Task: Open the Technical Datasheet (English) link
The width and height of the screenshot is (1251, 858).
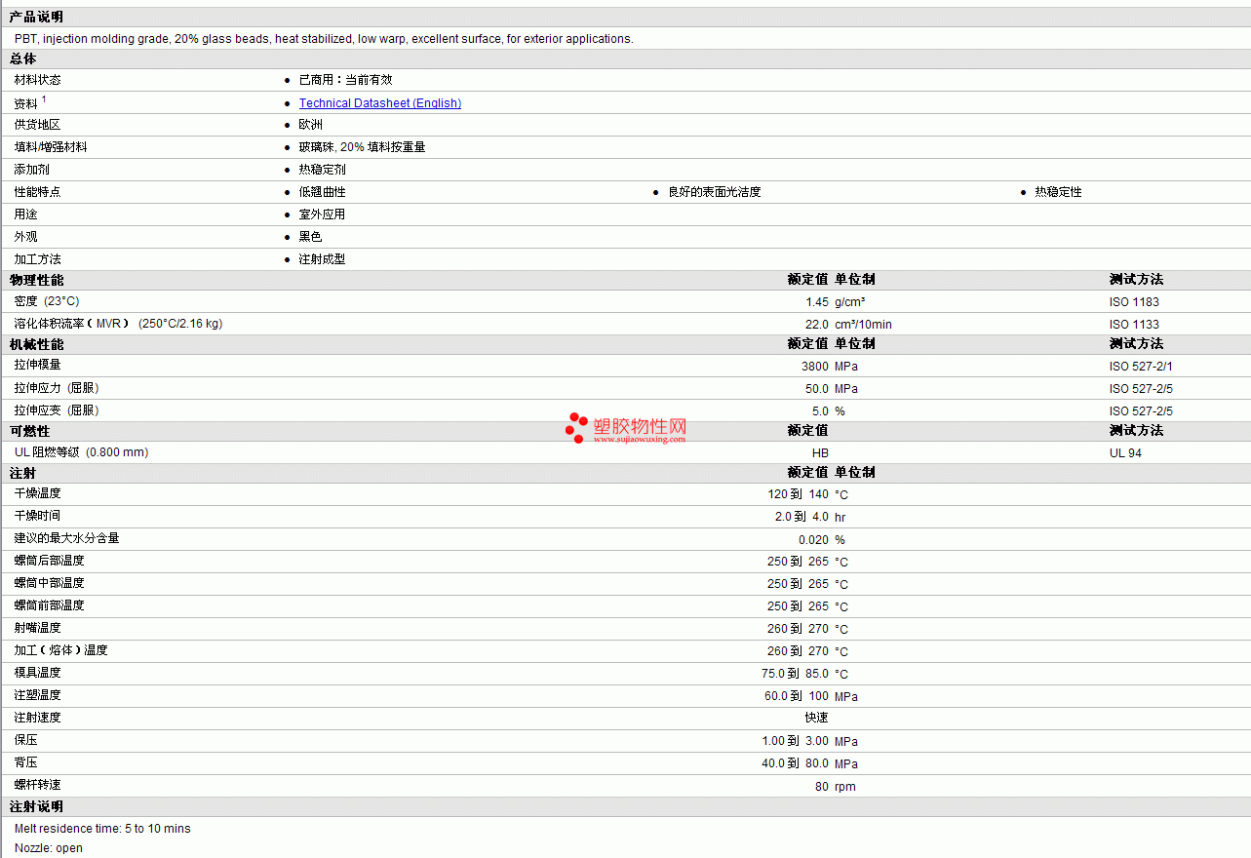Action: [380, 103]
